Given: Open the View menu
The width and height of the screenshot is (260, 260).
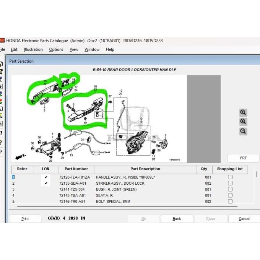Looking at the screenshot, I should 74,49.
